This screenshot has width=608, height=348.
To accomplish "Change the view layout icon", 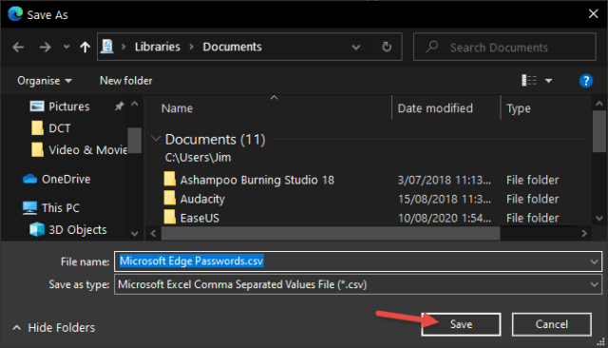I will pos(529,81).
